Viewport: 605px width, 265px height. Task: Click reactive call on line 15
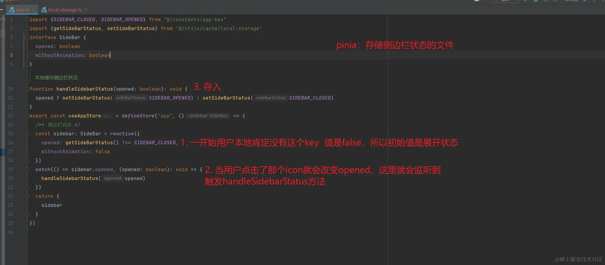(x=122, y=134)
